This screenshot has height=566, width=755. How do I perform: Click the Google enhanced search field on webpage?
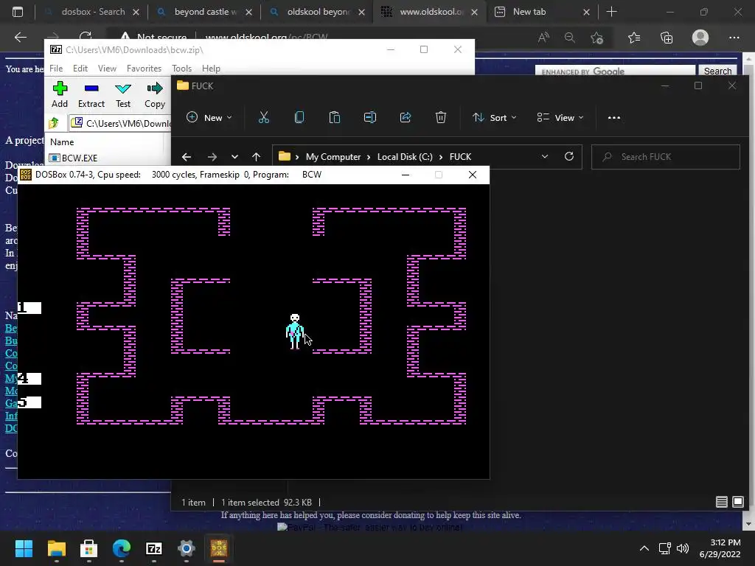point(616,71)
